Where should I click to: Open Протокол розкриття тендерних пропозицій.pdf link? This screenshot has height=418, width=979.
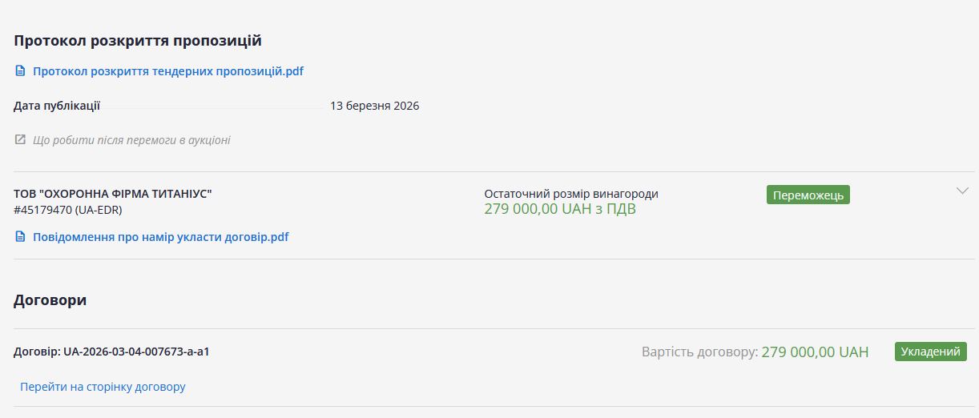[x=167, y=71]
